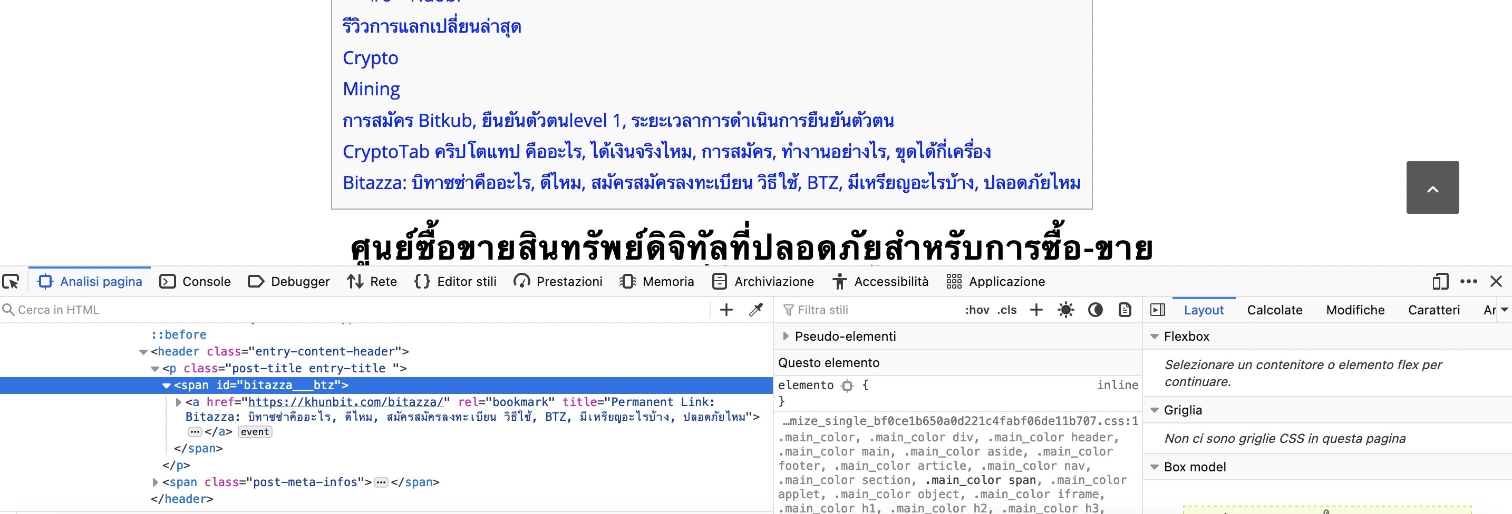Open the Mining page link
The height and width of the screenshot is (514, 1512).
pyautogui.click(x=371, y=89)
